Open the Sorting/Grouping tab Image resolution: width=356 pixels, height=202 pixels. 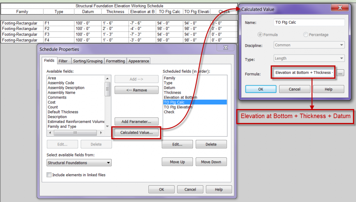[88, 61]
